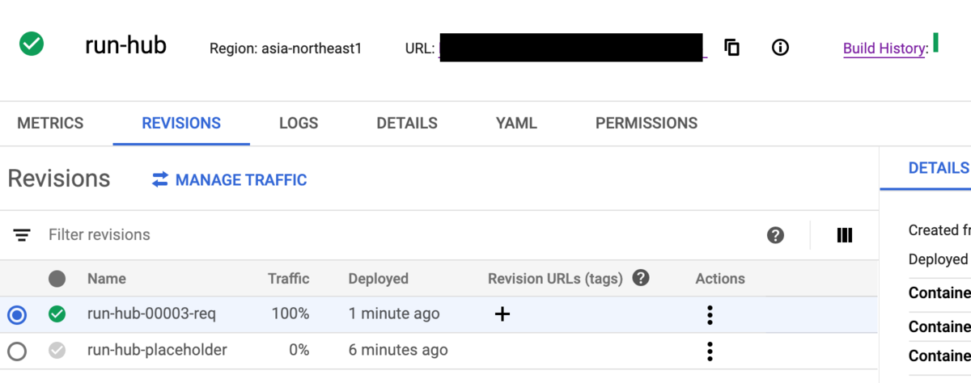971x383 pixels.
Task: Open the Build History link
Action: [884, 48]
